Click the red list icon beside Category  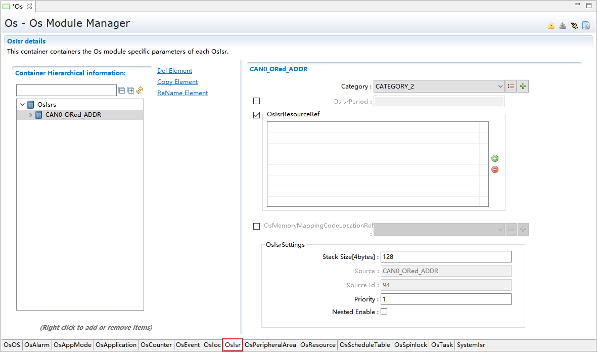click(x=511, y=86)
